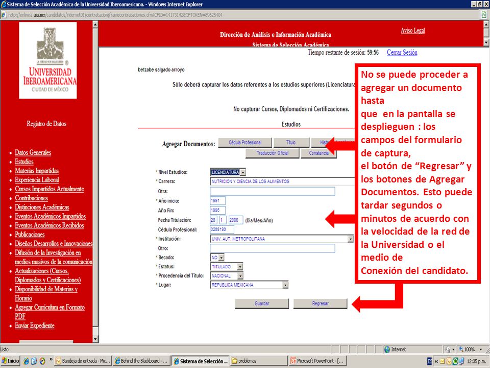The image size is (490, 368).
Task: Click the 12:35 p.m. clock
Action: pos(477,361)
